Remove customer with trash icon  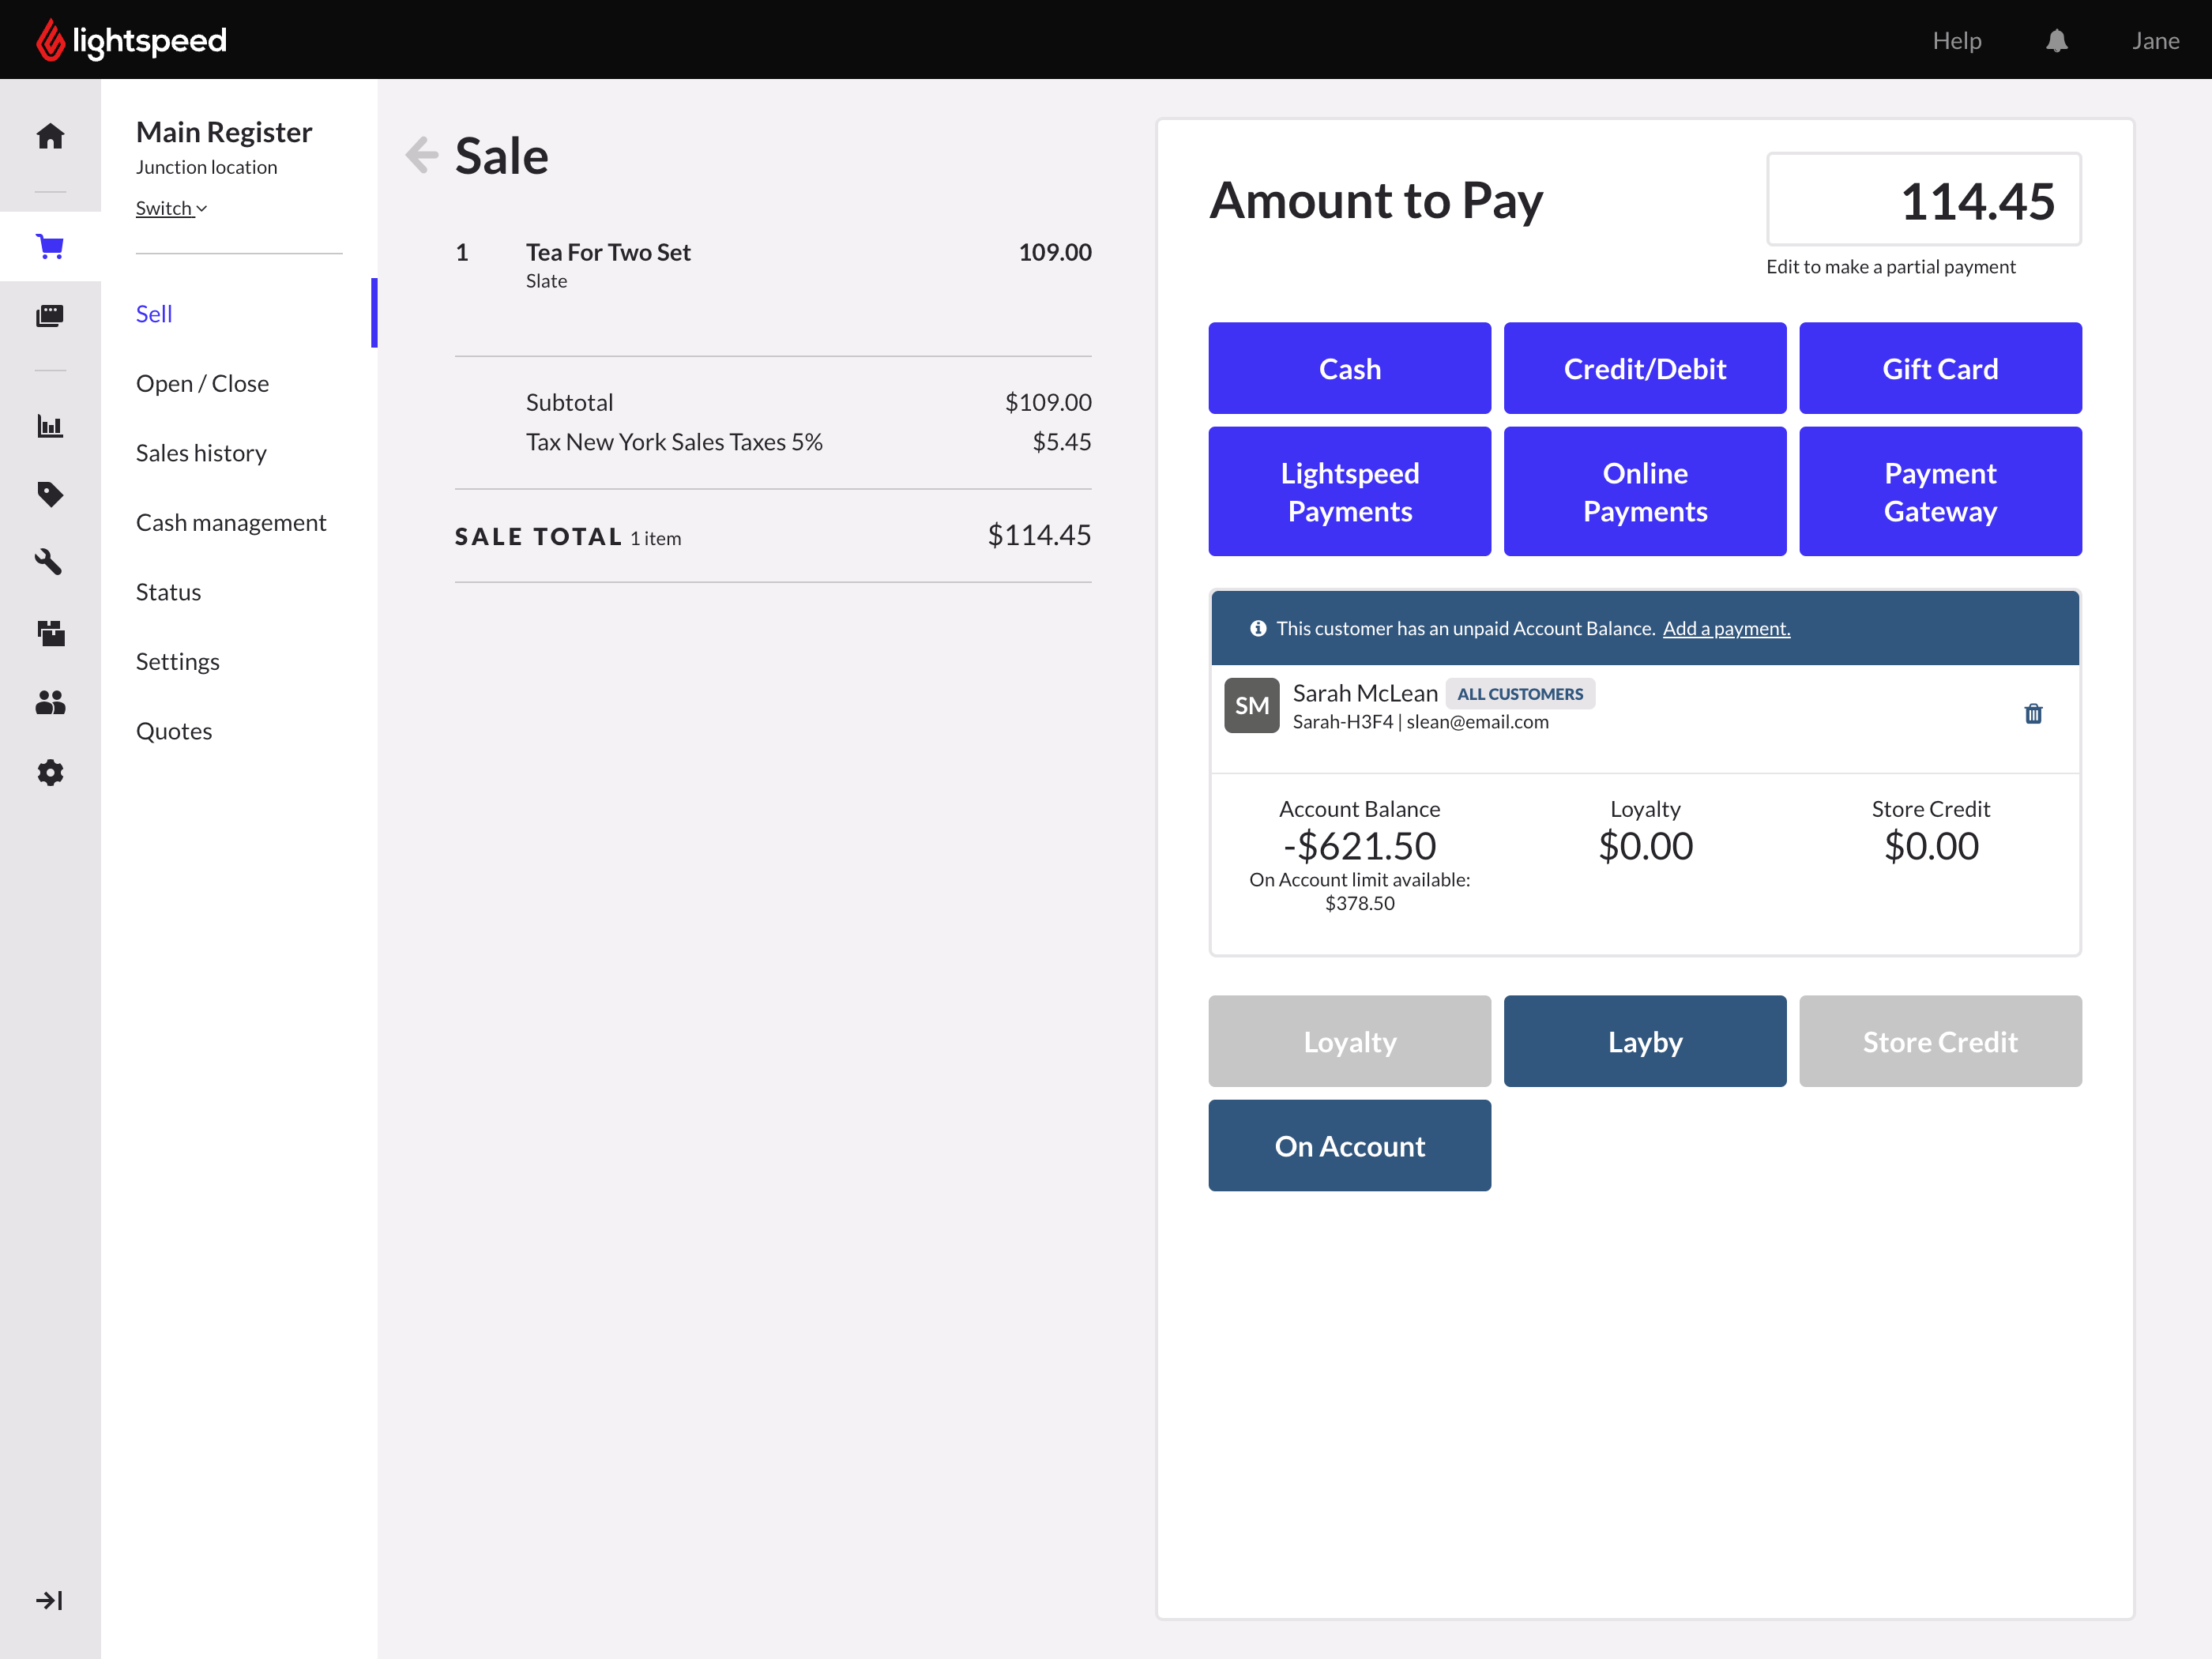coord(2033,713)
